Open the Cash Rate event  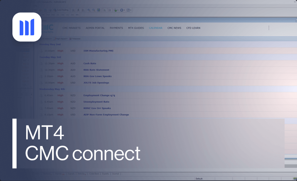coord(90,64)
